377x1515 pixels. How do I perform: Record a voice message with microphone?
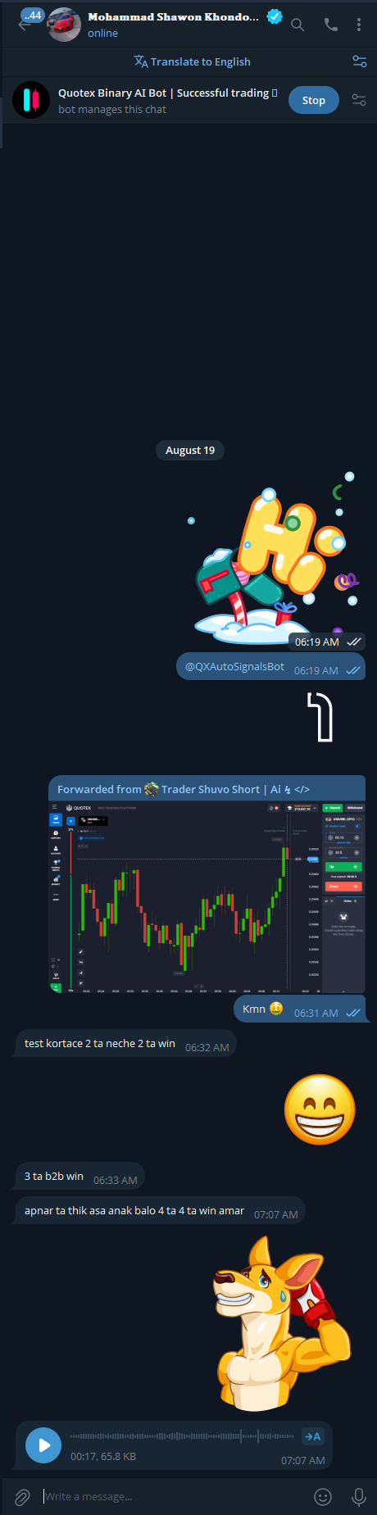pyautogui.click(x=358, y=1496)
